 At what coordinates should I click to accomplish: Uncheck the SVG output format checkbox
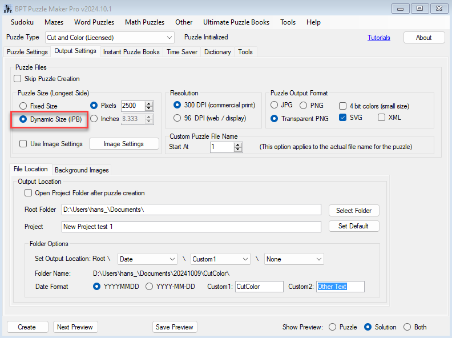tap(343, 118)
